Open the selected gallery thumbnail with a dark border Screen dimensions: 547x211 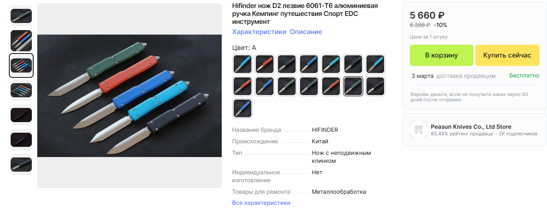point(21,65)
